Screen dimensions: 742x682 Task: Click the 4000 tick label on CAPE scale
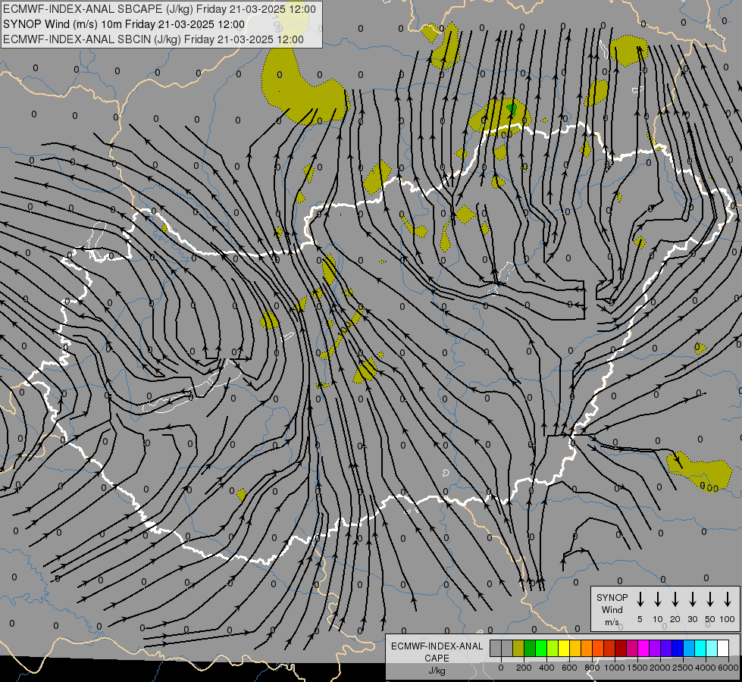tap(706, 668)
